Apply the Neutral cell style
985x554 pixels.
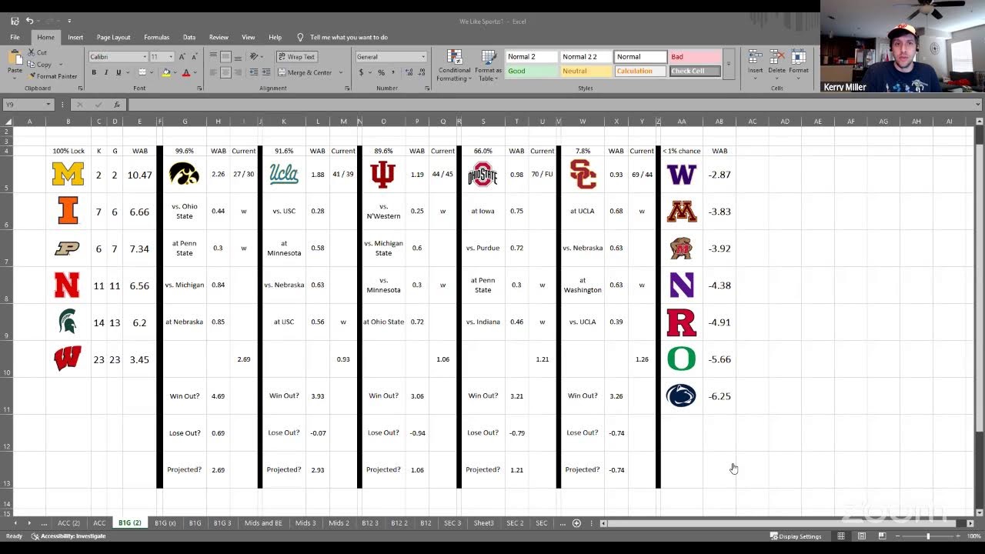[x=586, y=71]
